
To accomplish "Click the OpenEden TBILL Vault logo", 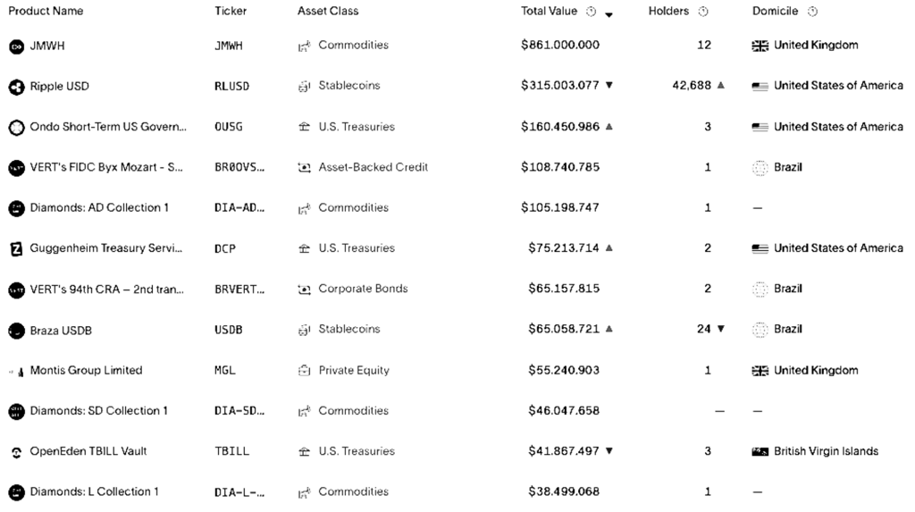I will (16, 452).
